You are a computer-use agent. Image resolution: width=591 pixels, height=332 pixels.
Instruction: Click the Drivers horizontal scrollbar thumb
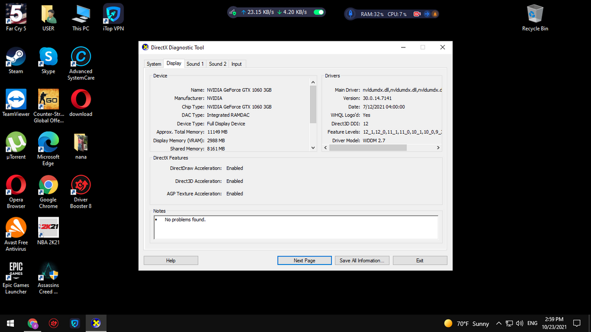click(x=368, y=148)
